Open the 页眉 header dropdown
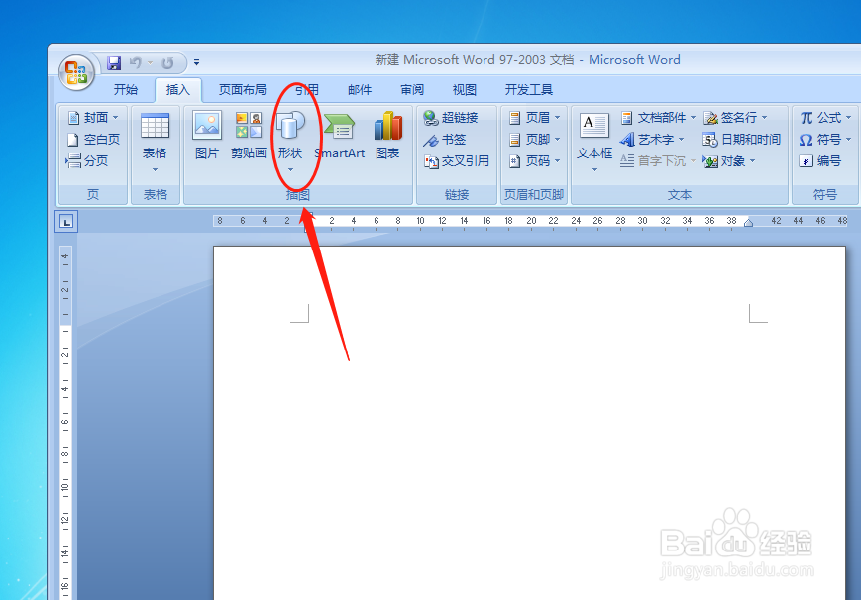 [534, 118]
